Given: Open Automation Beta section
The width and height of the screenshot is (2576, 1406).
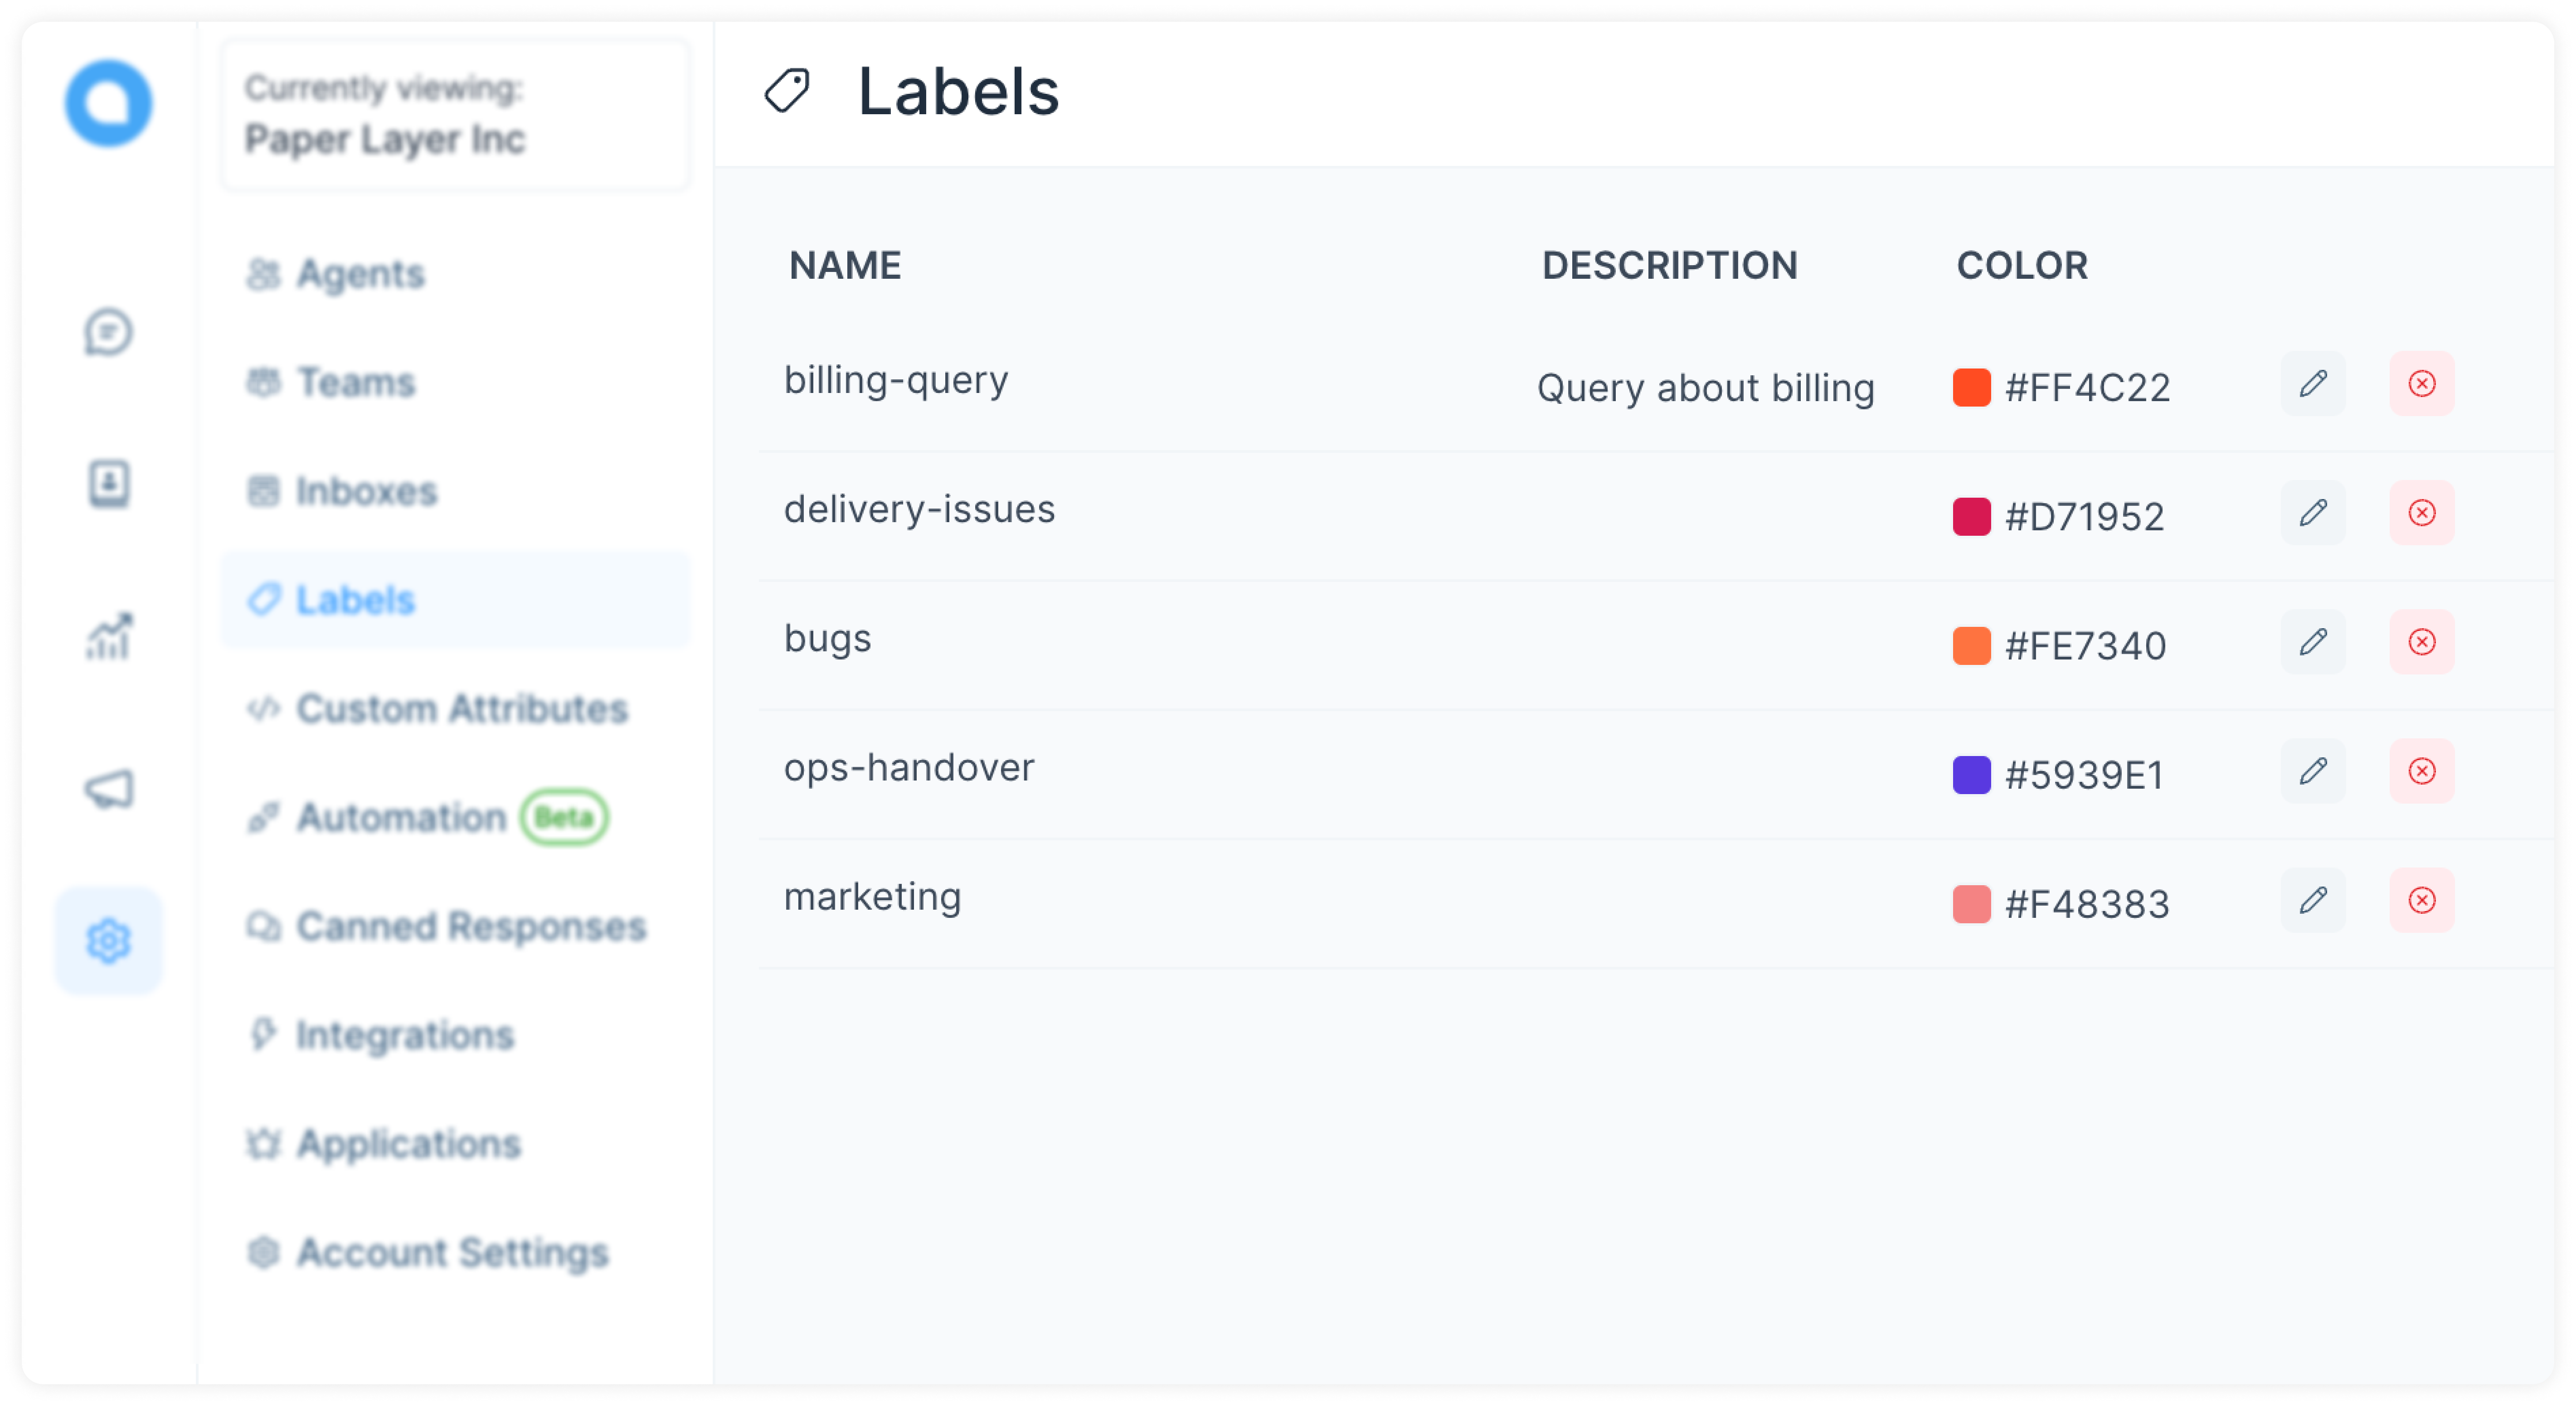Looking at the screenshot, I should pyautogui.click(x=424, y=815).
